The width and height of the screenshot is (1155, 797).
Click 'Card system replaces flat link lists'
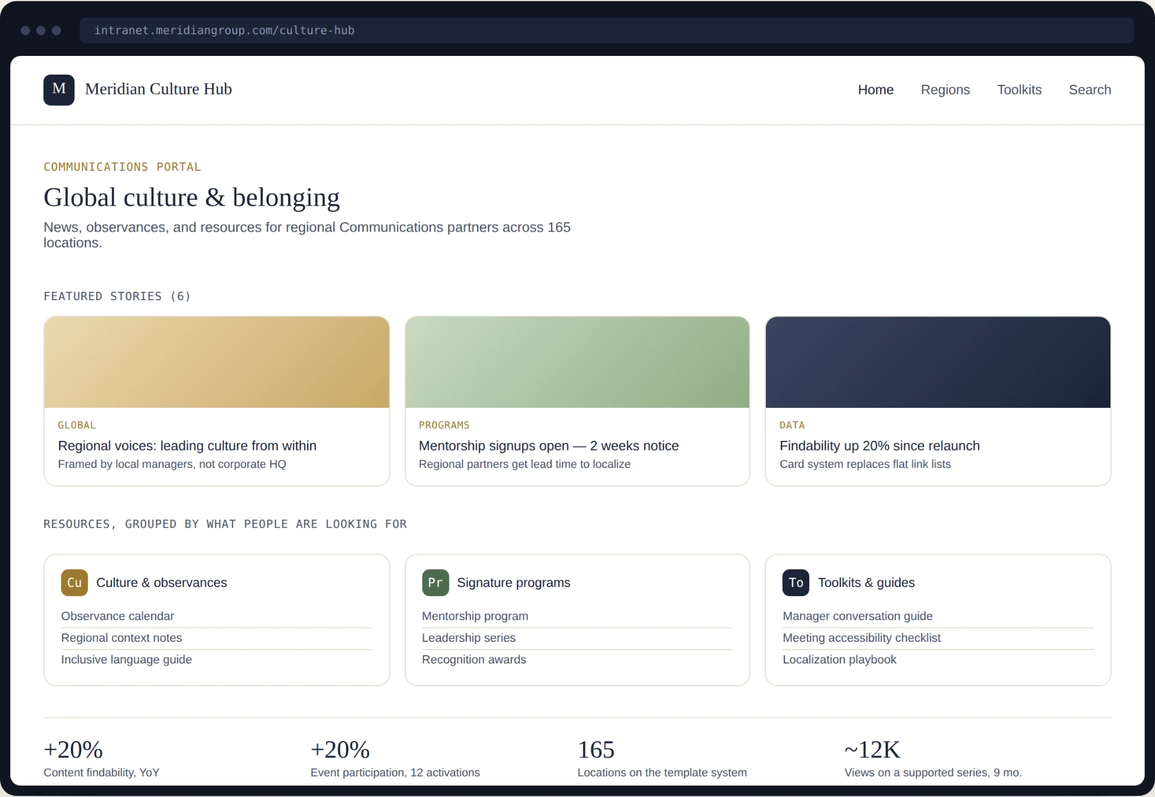click(x=865, y=464)
